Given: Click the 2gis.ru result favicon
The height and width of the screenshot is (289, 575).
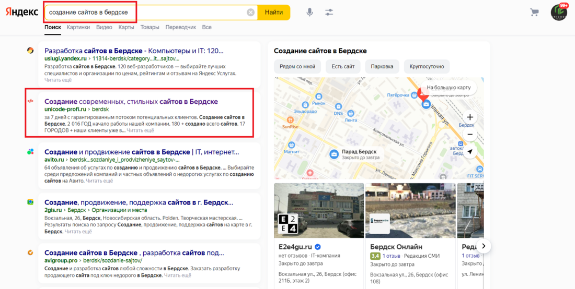Looking at the screenshot, I should tap(30, 202).
